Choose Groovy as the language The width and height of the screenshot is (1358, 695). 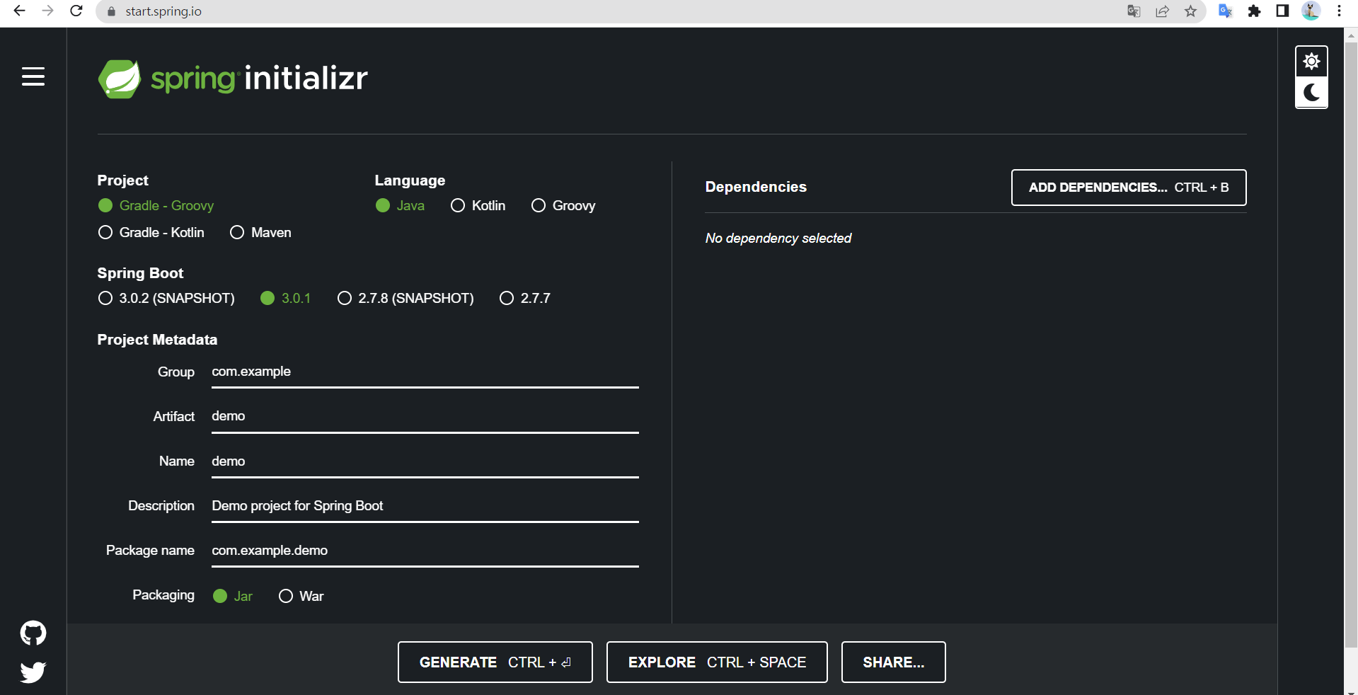point(563,205)
